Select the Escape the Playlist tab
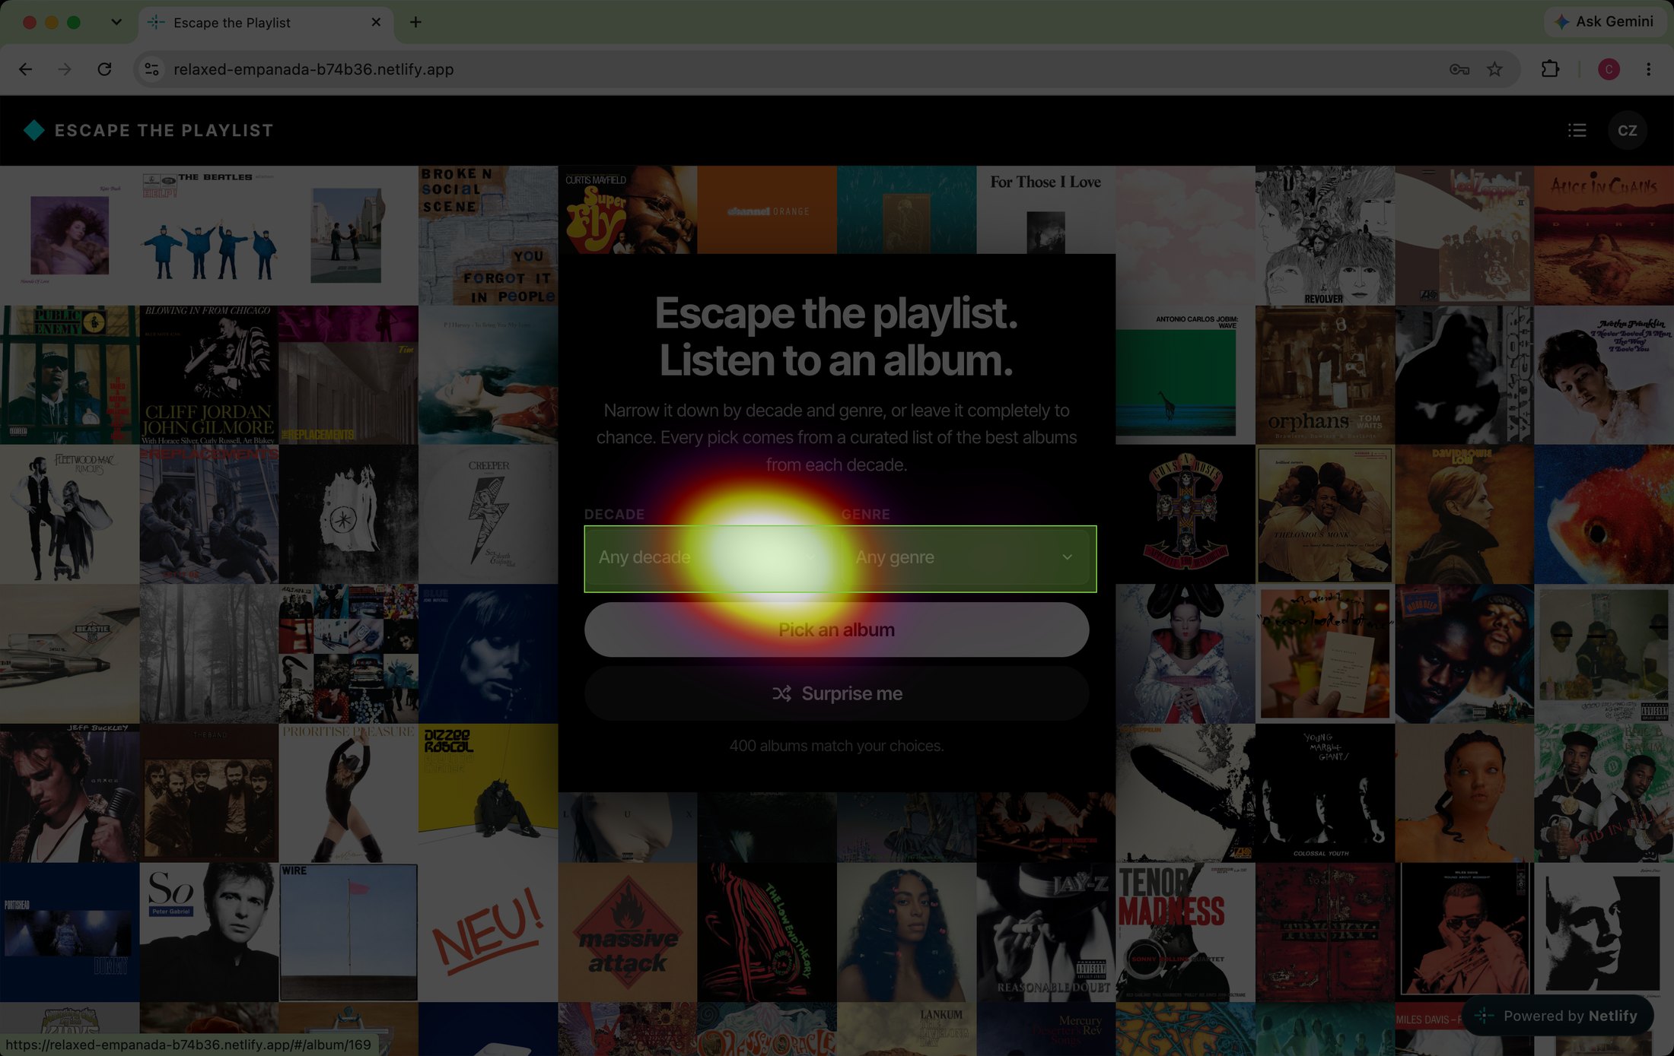Image resolution: width=1674 pixels, height=1056 pixels. pos(266,23)
